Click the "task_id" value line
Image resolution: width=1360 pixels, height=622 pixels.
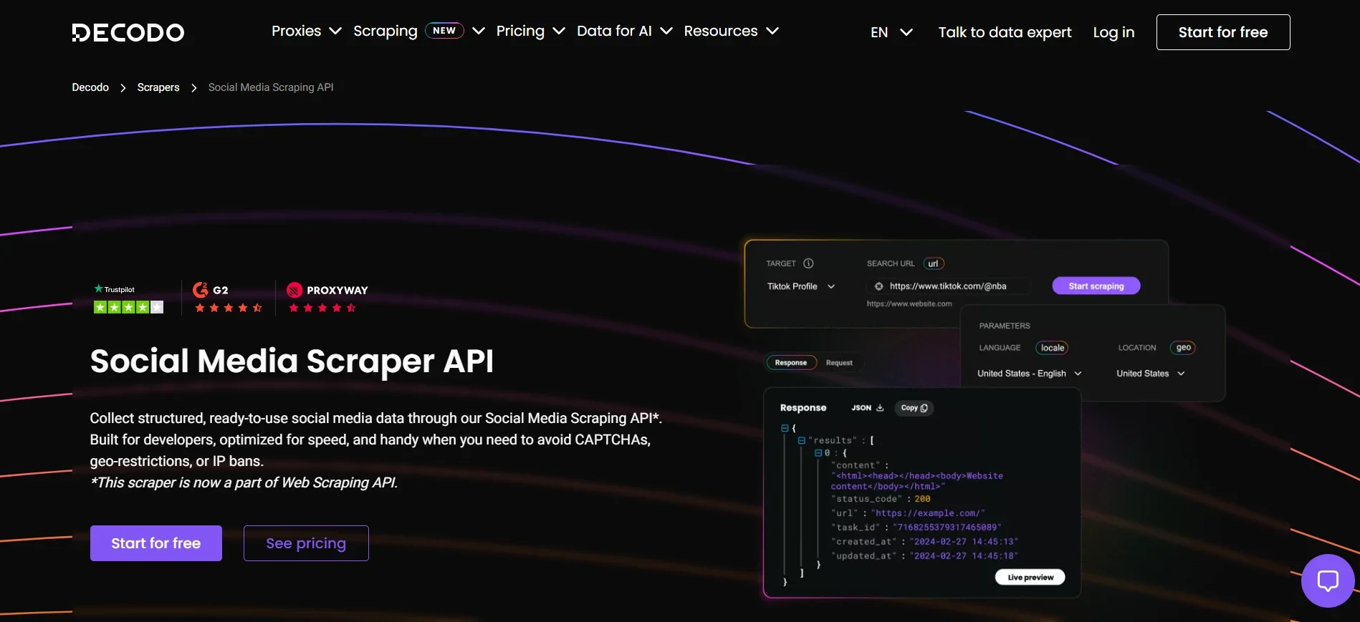point(916,528)
